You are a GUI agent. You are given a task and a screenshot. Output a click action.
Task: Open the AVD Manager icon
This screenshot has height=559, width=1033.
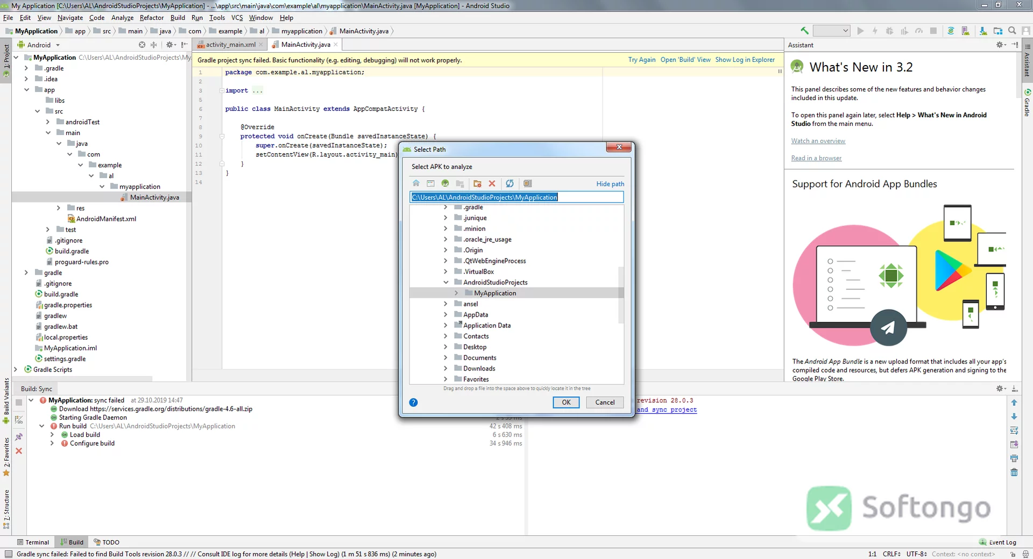point(966,31)
